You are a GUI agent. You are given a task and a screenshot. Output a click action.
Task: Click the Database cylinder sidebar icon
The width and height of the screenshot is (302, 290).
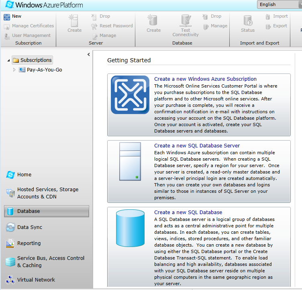10,211
